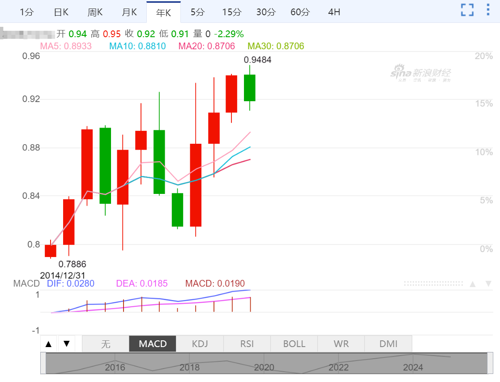Select the KDJ indicator
This screenshot has height=382, width=500.
tap(200, 344)
